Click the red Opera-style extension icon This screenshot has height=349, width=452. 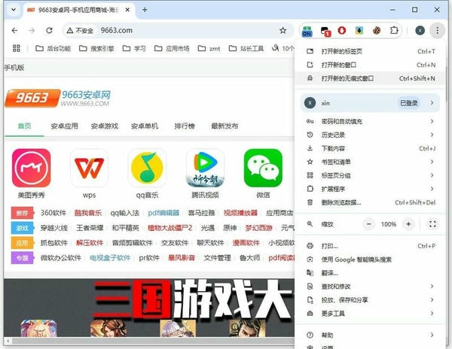coord(342,30)
